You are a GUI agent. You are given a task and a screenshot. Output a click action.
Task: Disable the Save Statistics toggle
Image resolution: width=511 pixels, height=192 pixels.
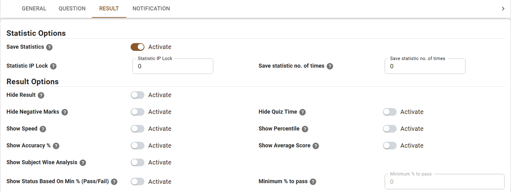[137, 47]
